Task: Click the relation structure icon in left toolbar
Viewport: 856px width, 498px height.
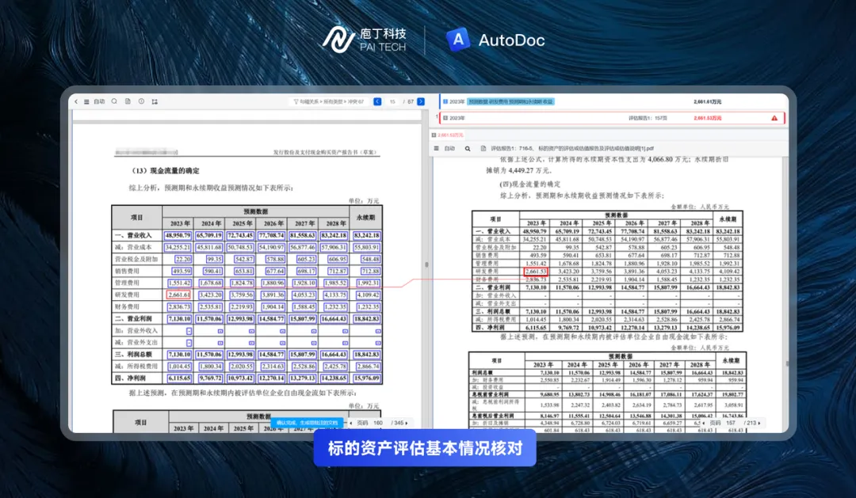Action: [x=155, y=101]
